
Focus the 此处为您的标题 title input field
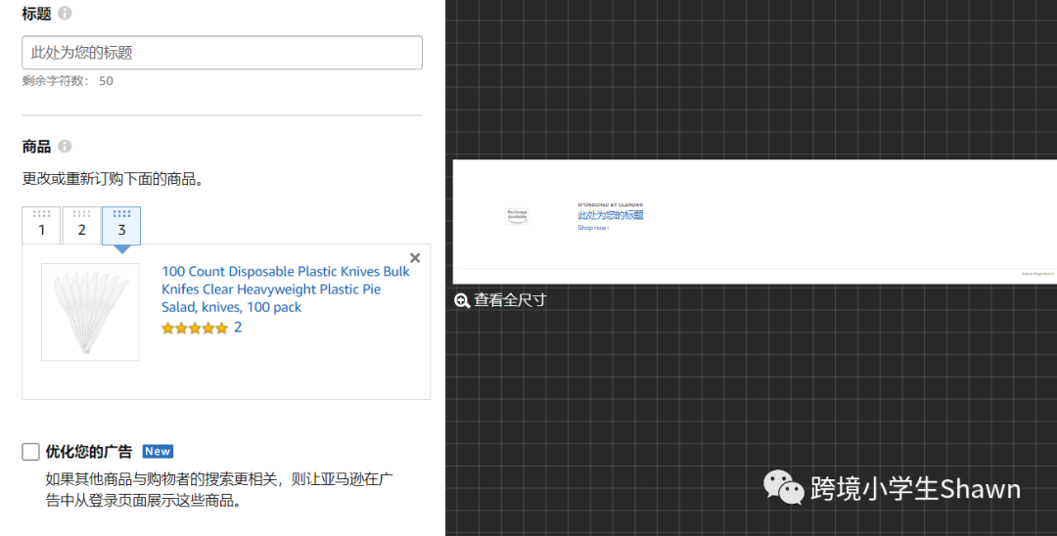pos(222,53)
